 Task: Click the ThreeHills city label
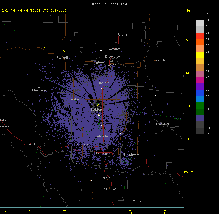tap(136, 106)
